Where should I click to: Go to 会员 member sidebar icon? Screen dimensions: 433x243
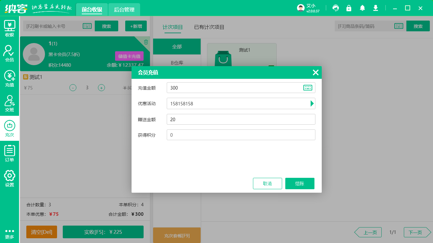pos(10,53)
